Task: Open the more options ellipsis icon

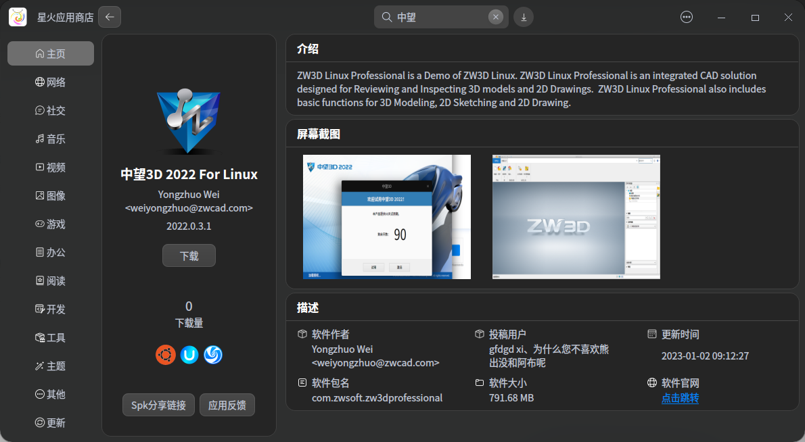Action: pyautogui.click(x=687, y=17)
